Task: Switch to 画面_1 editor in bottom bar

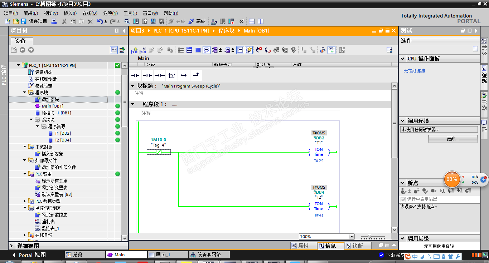Action: point(168,255)
